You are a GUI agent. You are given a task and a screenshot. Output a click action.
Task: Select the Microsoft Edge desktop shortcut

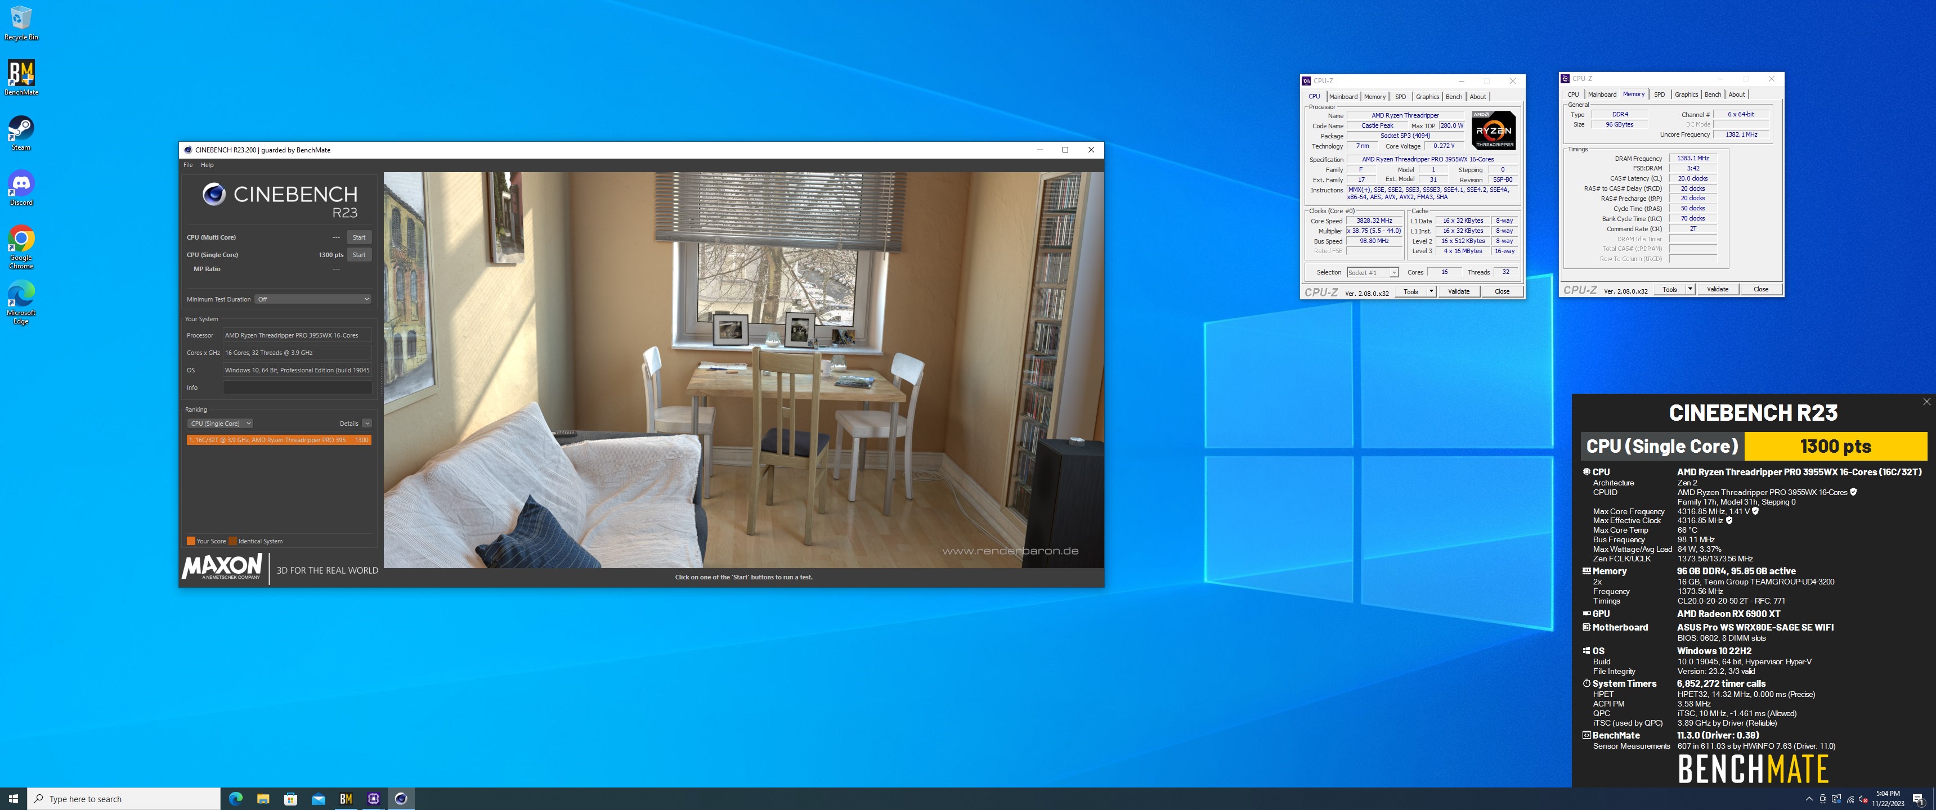coord(21,303)
